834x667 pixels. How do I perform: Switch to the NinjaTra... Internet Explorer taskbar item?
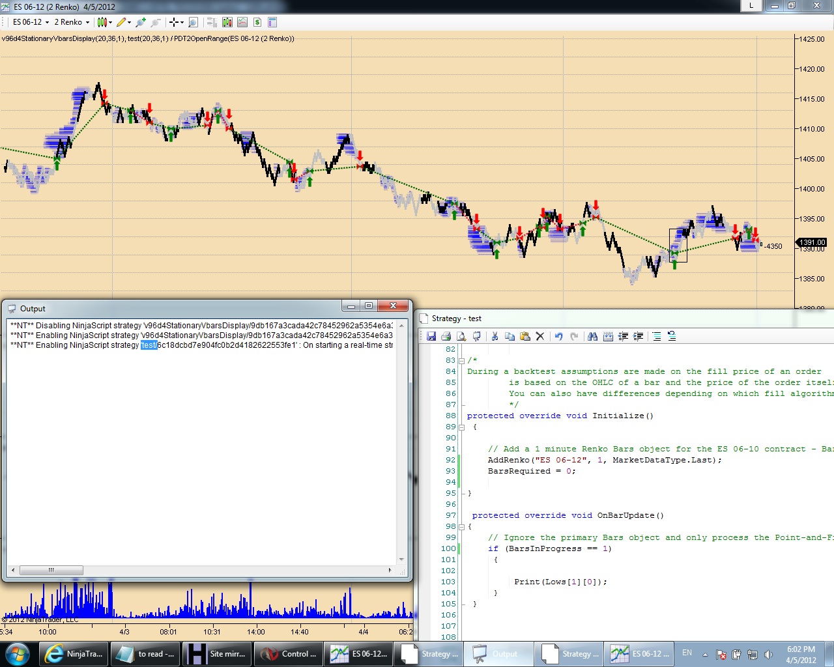73,654
